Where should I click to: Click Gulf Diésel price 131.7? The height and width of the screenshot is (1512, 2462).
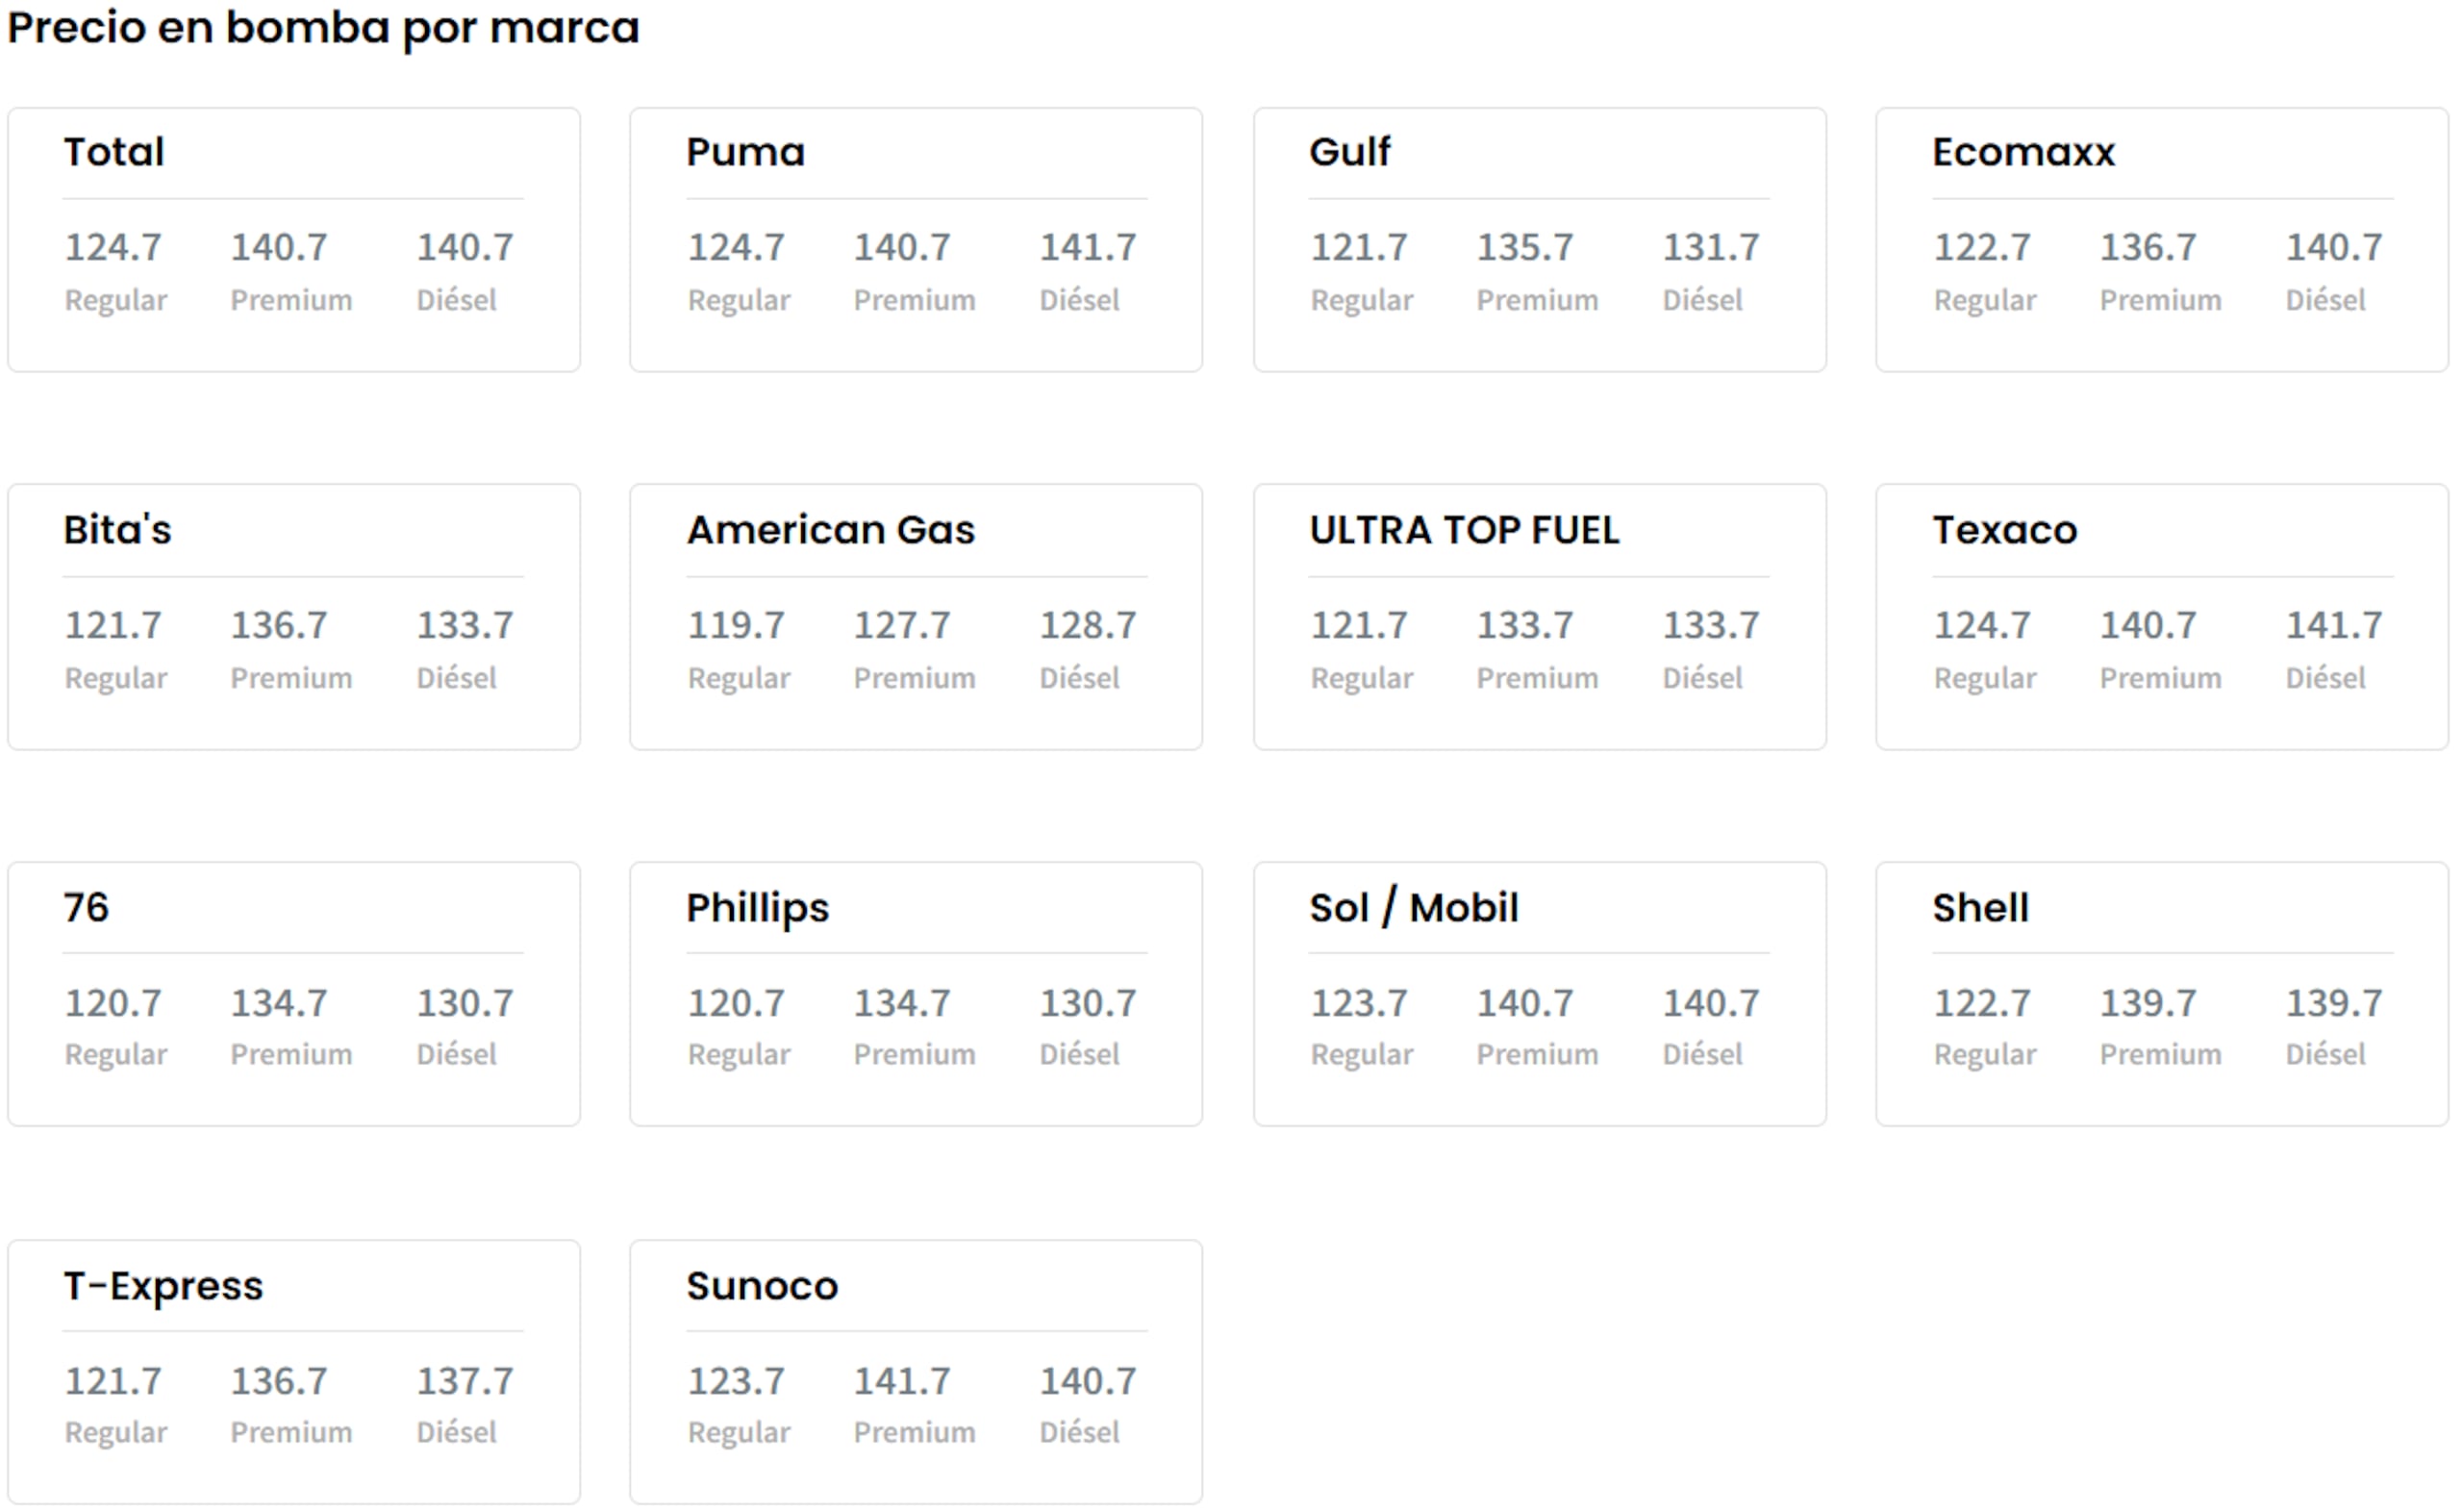tap(1711, 248)
